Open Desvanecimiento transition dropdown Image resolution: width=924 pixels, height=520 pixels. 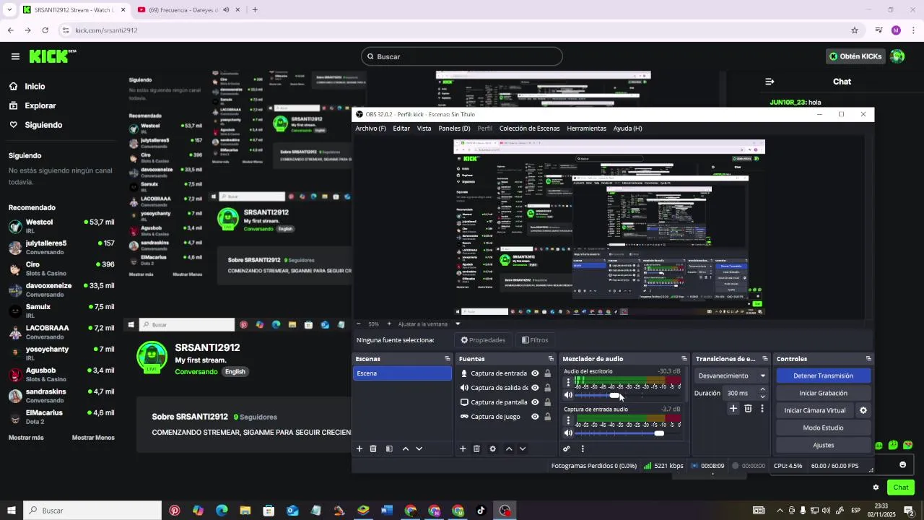(x=732, y=376)
